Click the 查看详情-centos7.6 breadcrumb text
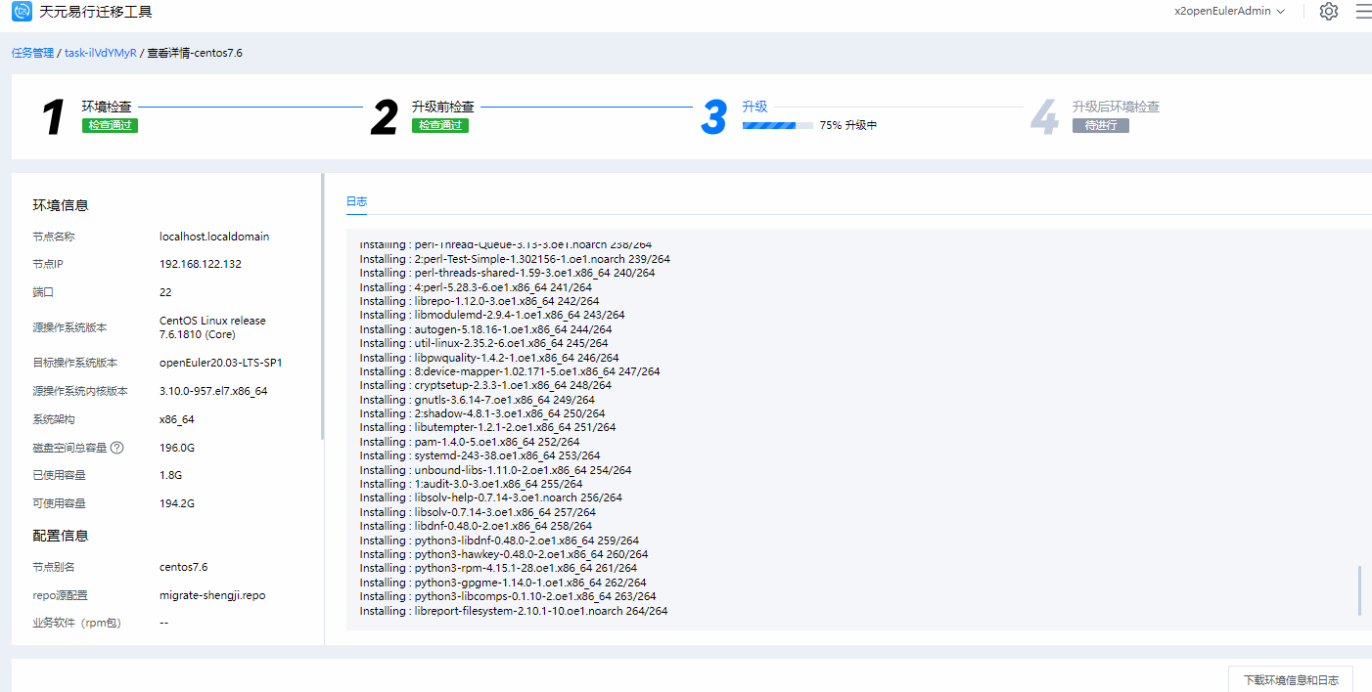Screen dimensions: 1372x692 (x=195, y=53)
